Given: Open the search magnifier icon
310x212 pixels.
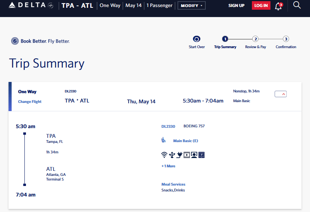Looking at the screenshot, I should click(297, 5).
